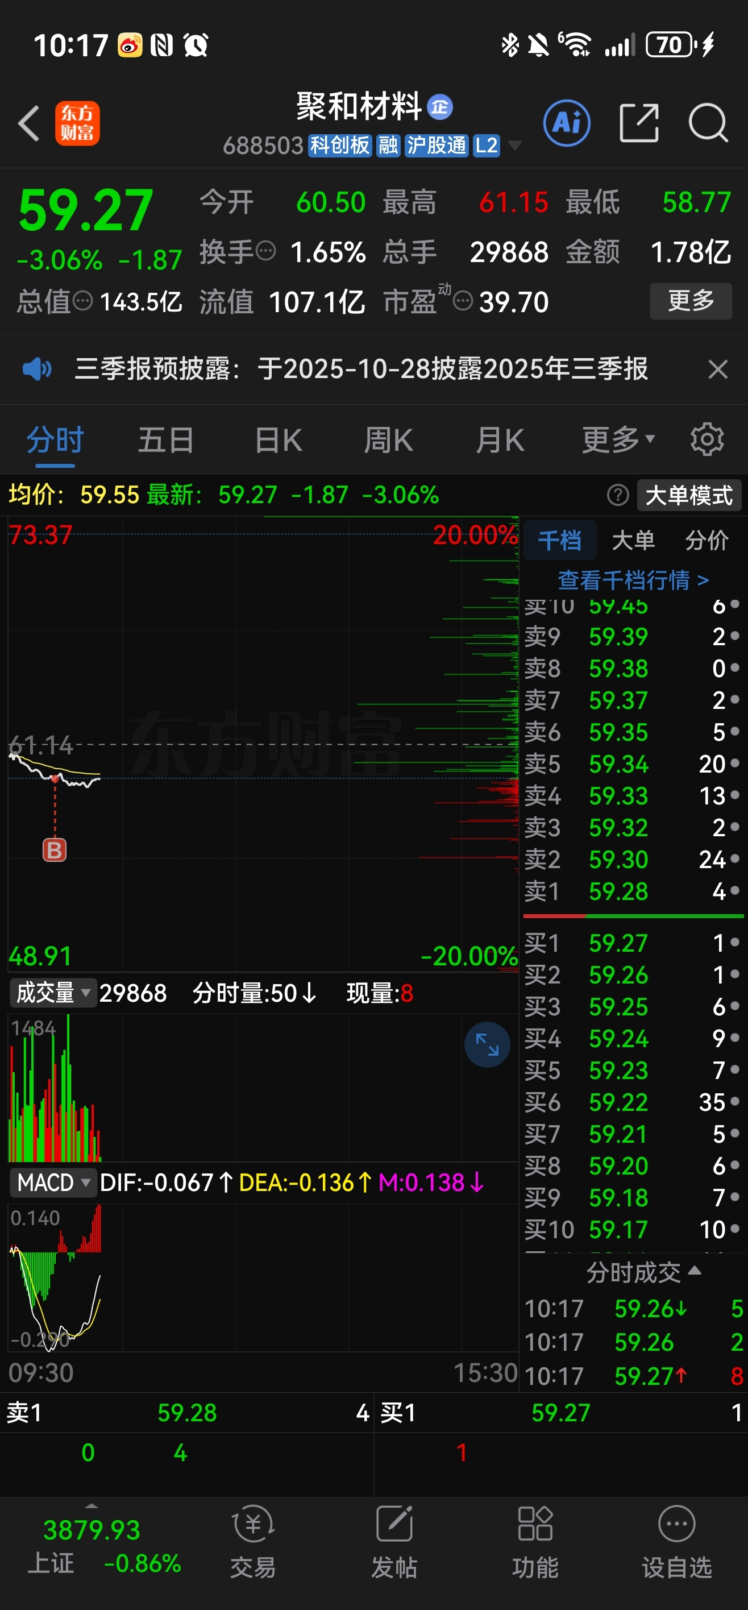The height and width of the screenshot is (1610, 748).
Task: Expand the chart with fullscreen arrows icon
Action: [487, 1044]
